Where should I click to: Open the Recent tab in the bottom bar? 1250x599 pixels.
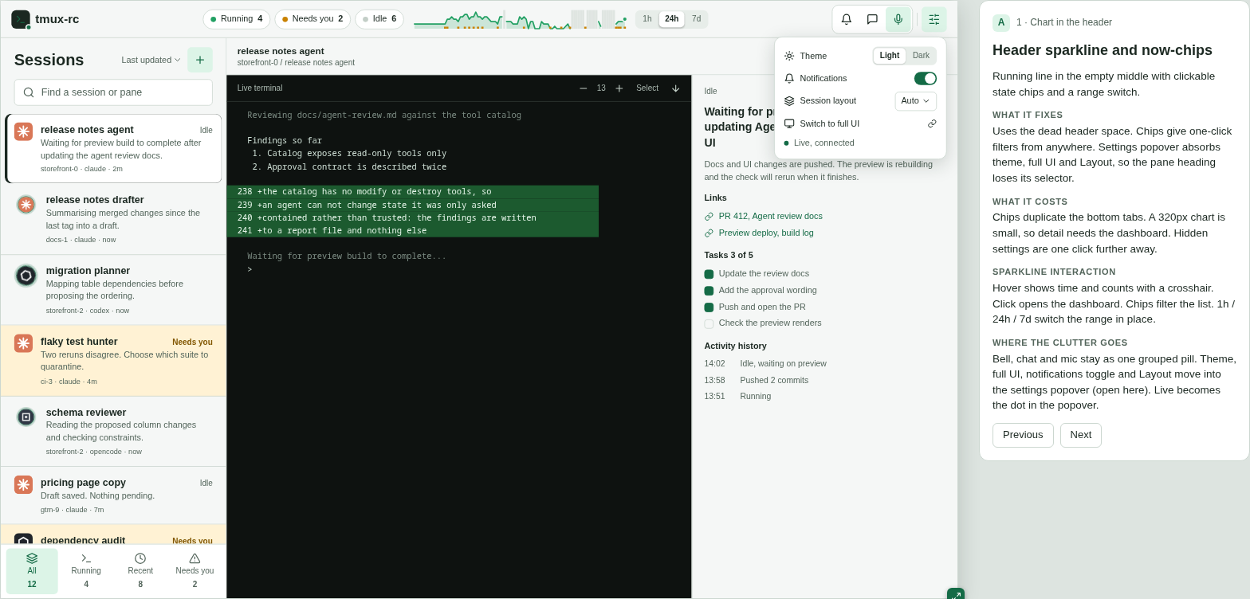(140, 571)
